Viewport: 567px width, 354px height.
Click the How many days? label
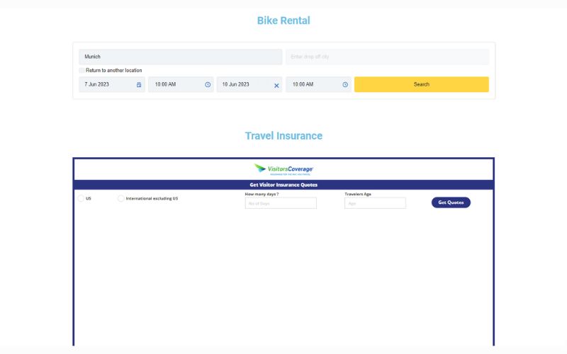(262, 194)
